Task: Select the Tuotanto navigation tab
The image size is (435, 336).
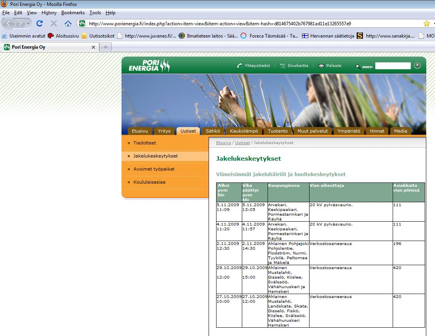Action: [278, 131]
